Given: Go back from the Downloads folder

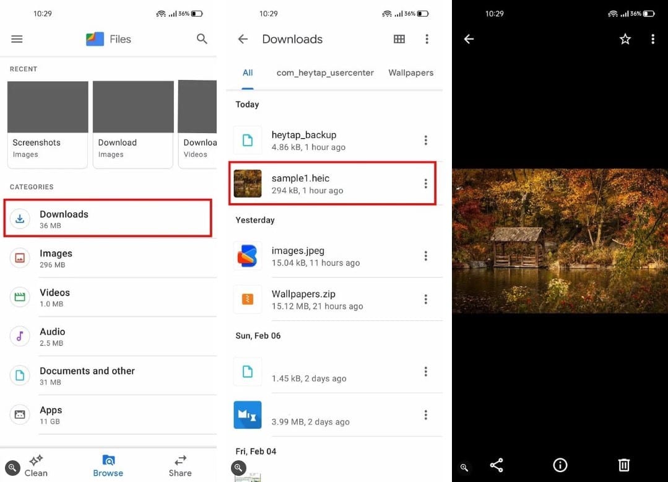Looking at the screenshot, I should [243, 38].
